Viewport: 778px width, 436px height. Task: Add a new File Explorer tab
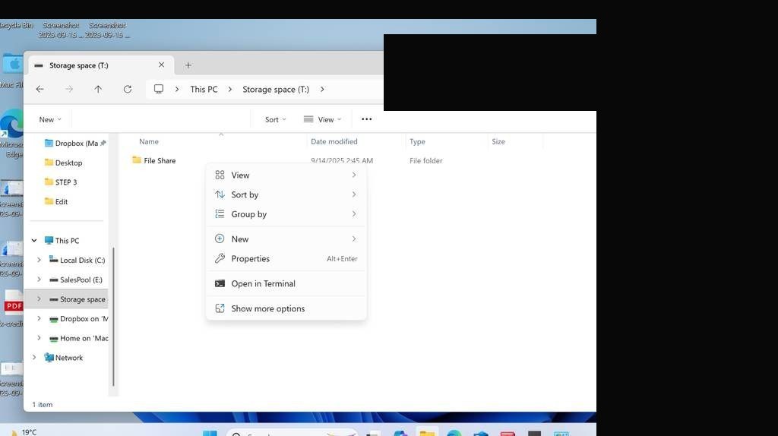(x=188, y=65)
